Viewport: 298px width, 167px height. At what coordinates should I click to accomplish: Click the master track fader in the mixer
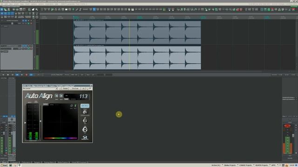[x=293, y=135]
